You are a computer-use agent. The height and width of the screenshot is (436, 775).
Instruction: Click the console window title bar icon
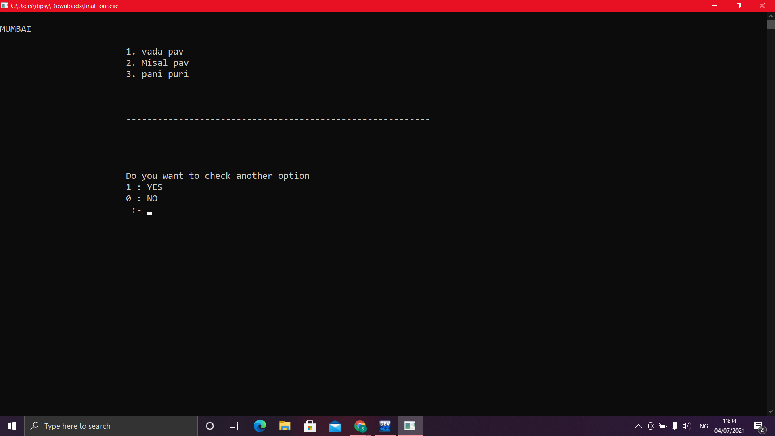4,6
